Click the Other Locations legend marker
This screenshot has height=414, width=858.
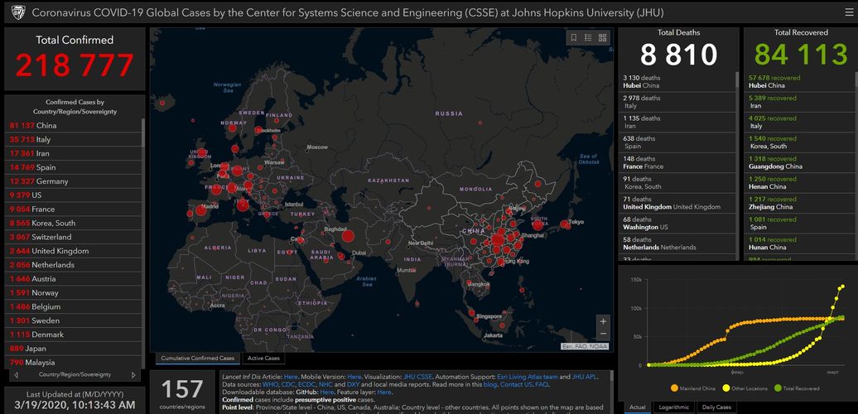[726, 388]
